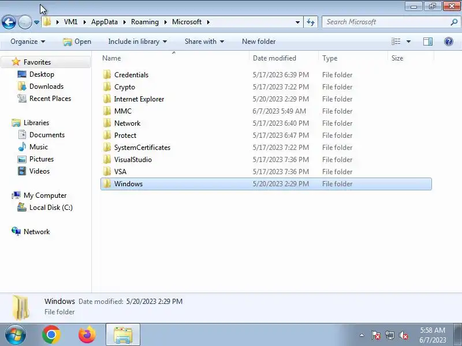The width and height of the screenshot is (462, 346).
Task: Click the Forward navigation arrow button
Action: click(25, 22)
